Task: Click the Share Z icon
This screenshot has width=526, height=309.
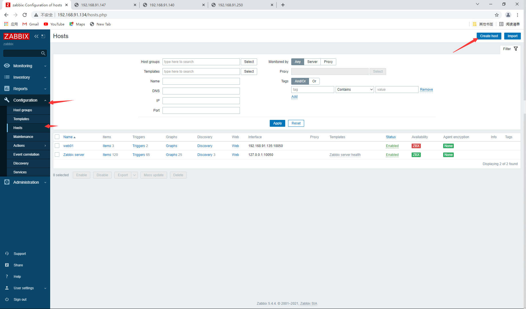Action: click(x=7, y=265)
